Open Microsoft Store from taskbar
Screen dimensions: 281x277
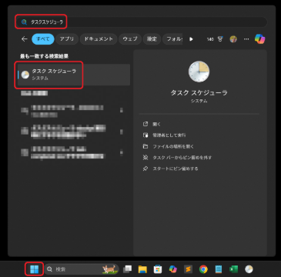coord(158,269)
